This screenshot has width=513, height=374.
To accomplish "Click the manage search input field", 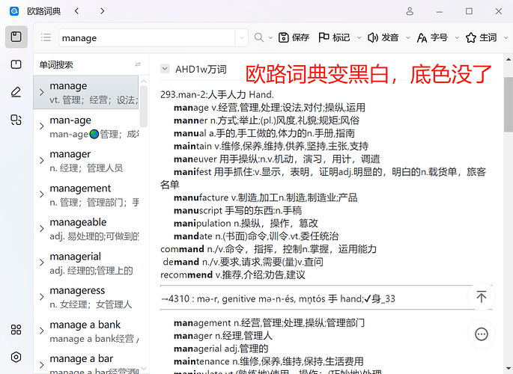I will [147, 38].
